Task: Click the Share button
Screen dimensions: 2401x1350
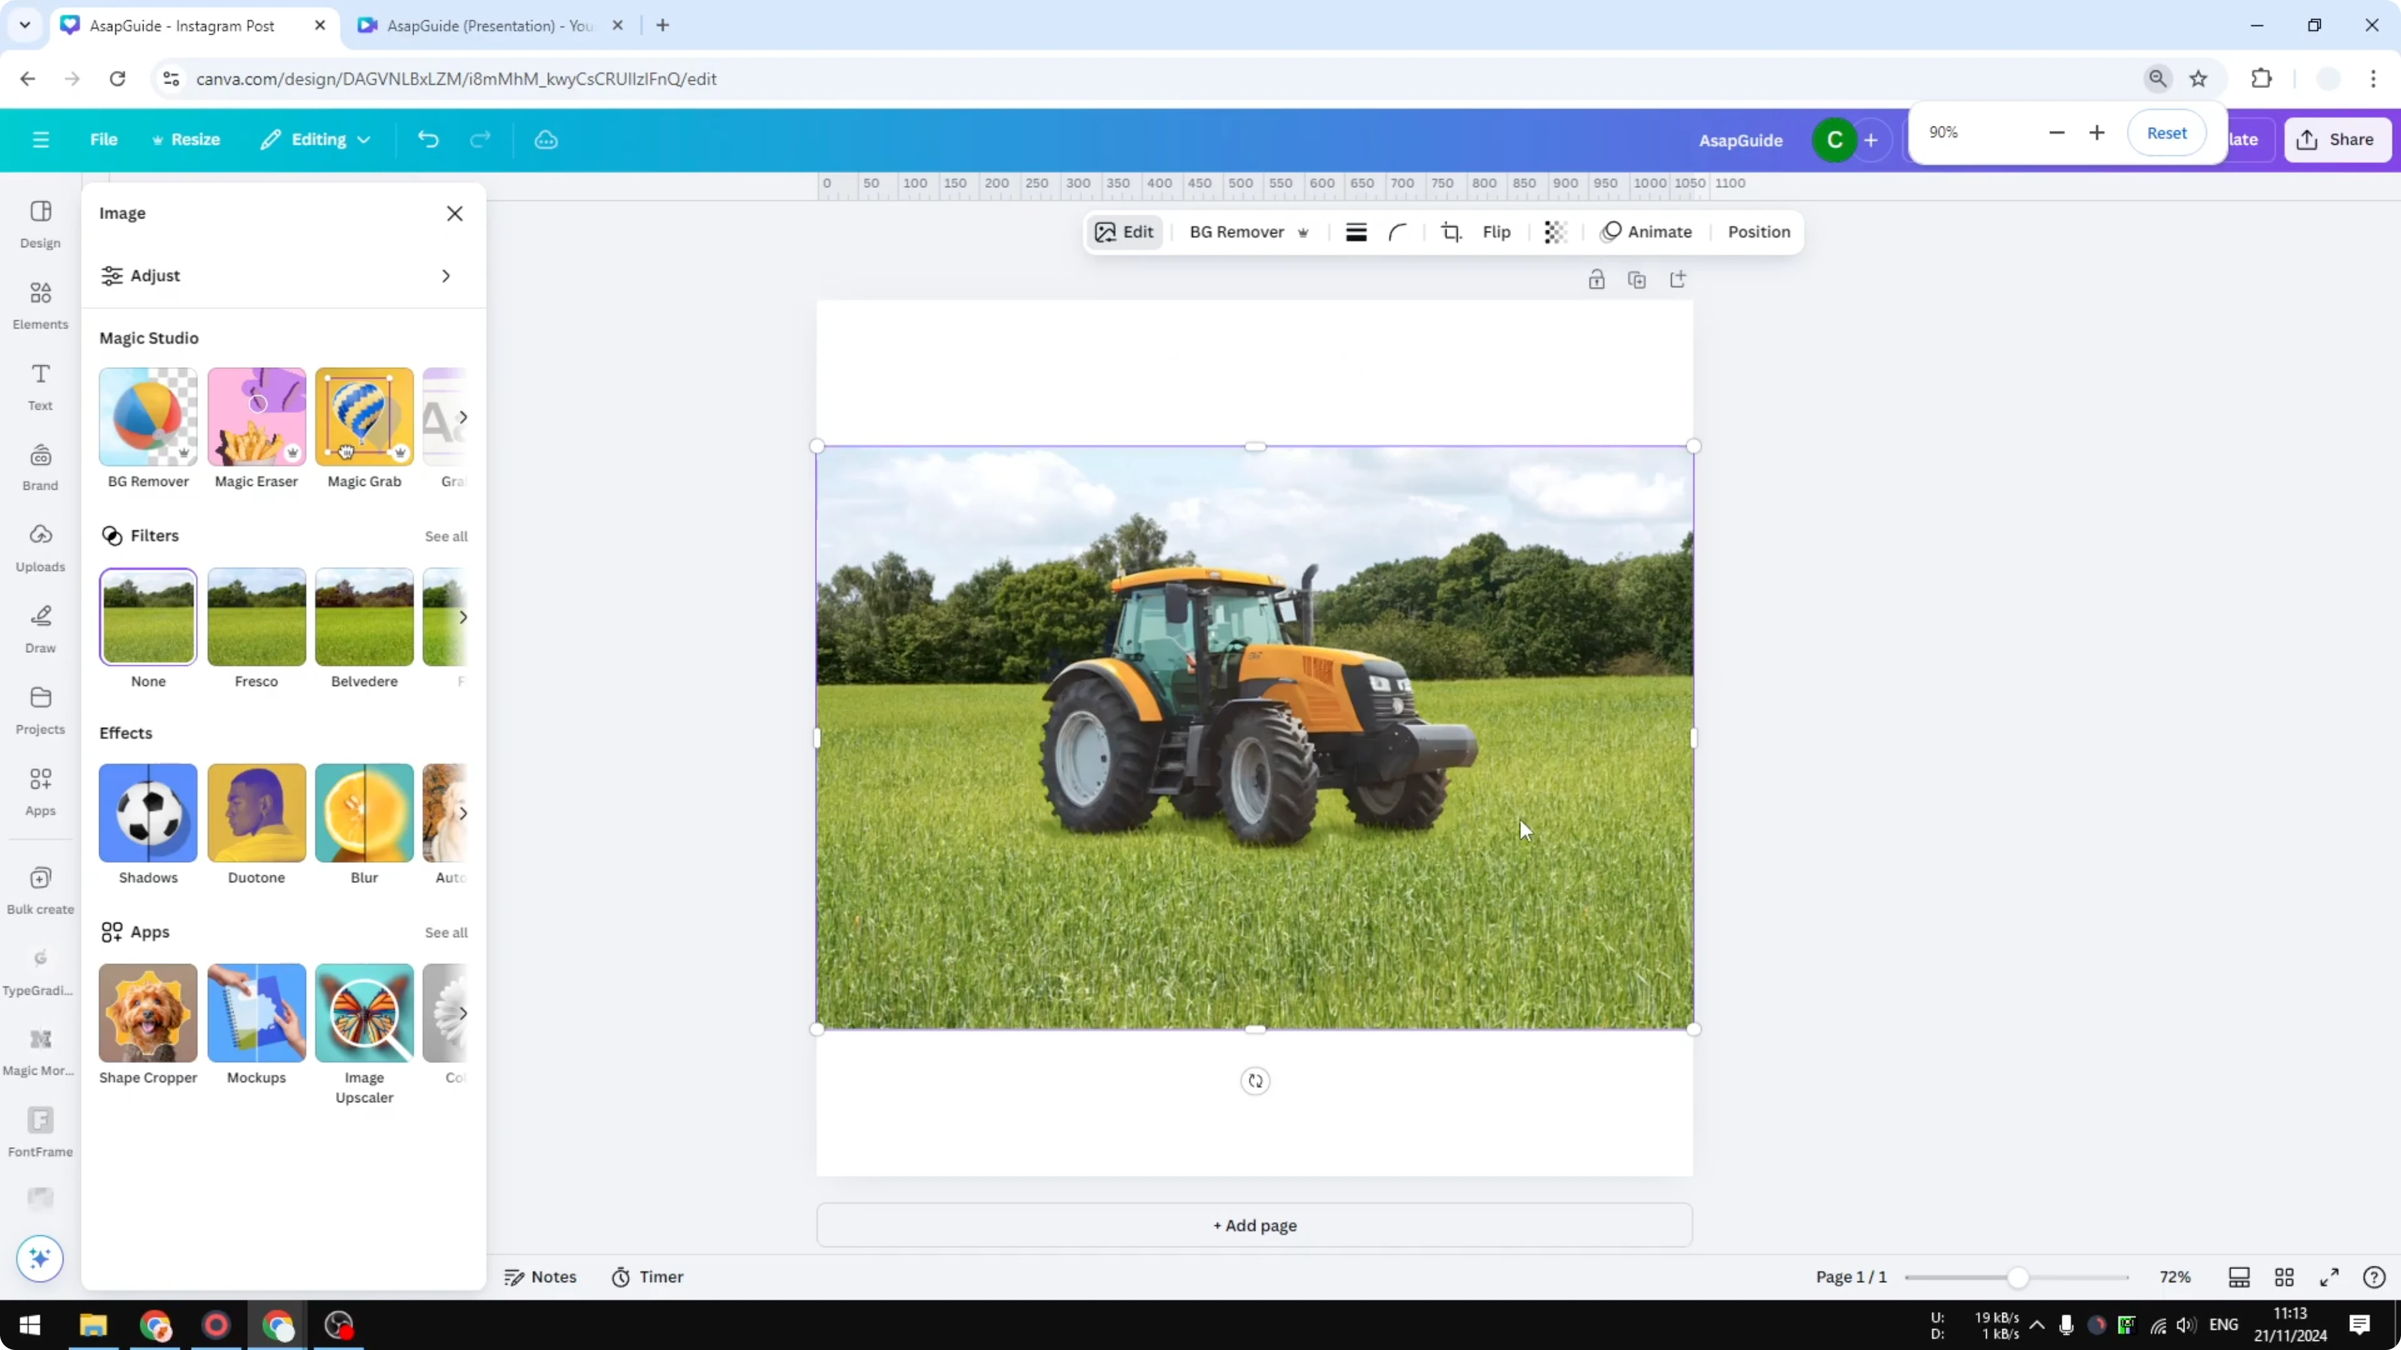Action: [2340, 139]
